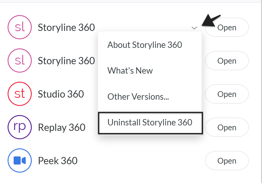Open the topmost Storyline 360 app
This screenshot has height=183, width=262.
coord(227,28)
